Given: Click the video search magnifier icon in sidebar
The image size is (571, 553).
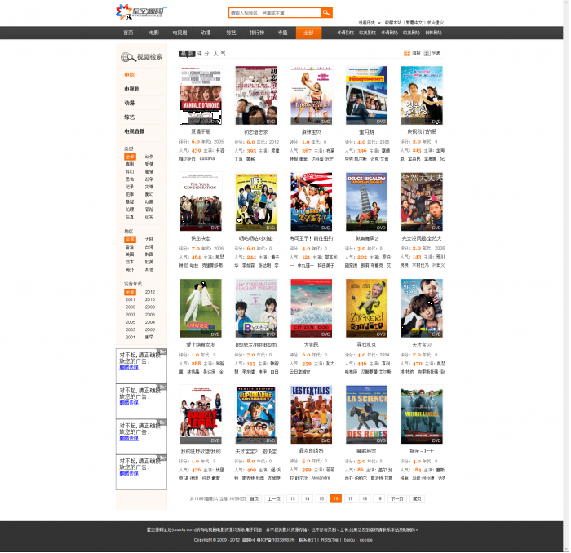Looking at the screenshot, I should coord(127,57).
